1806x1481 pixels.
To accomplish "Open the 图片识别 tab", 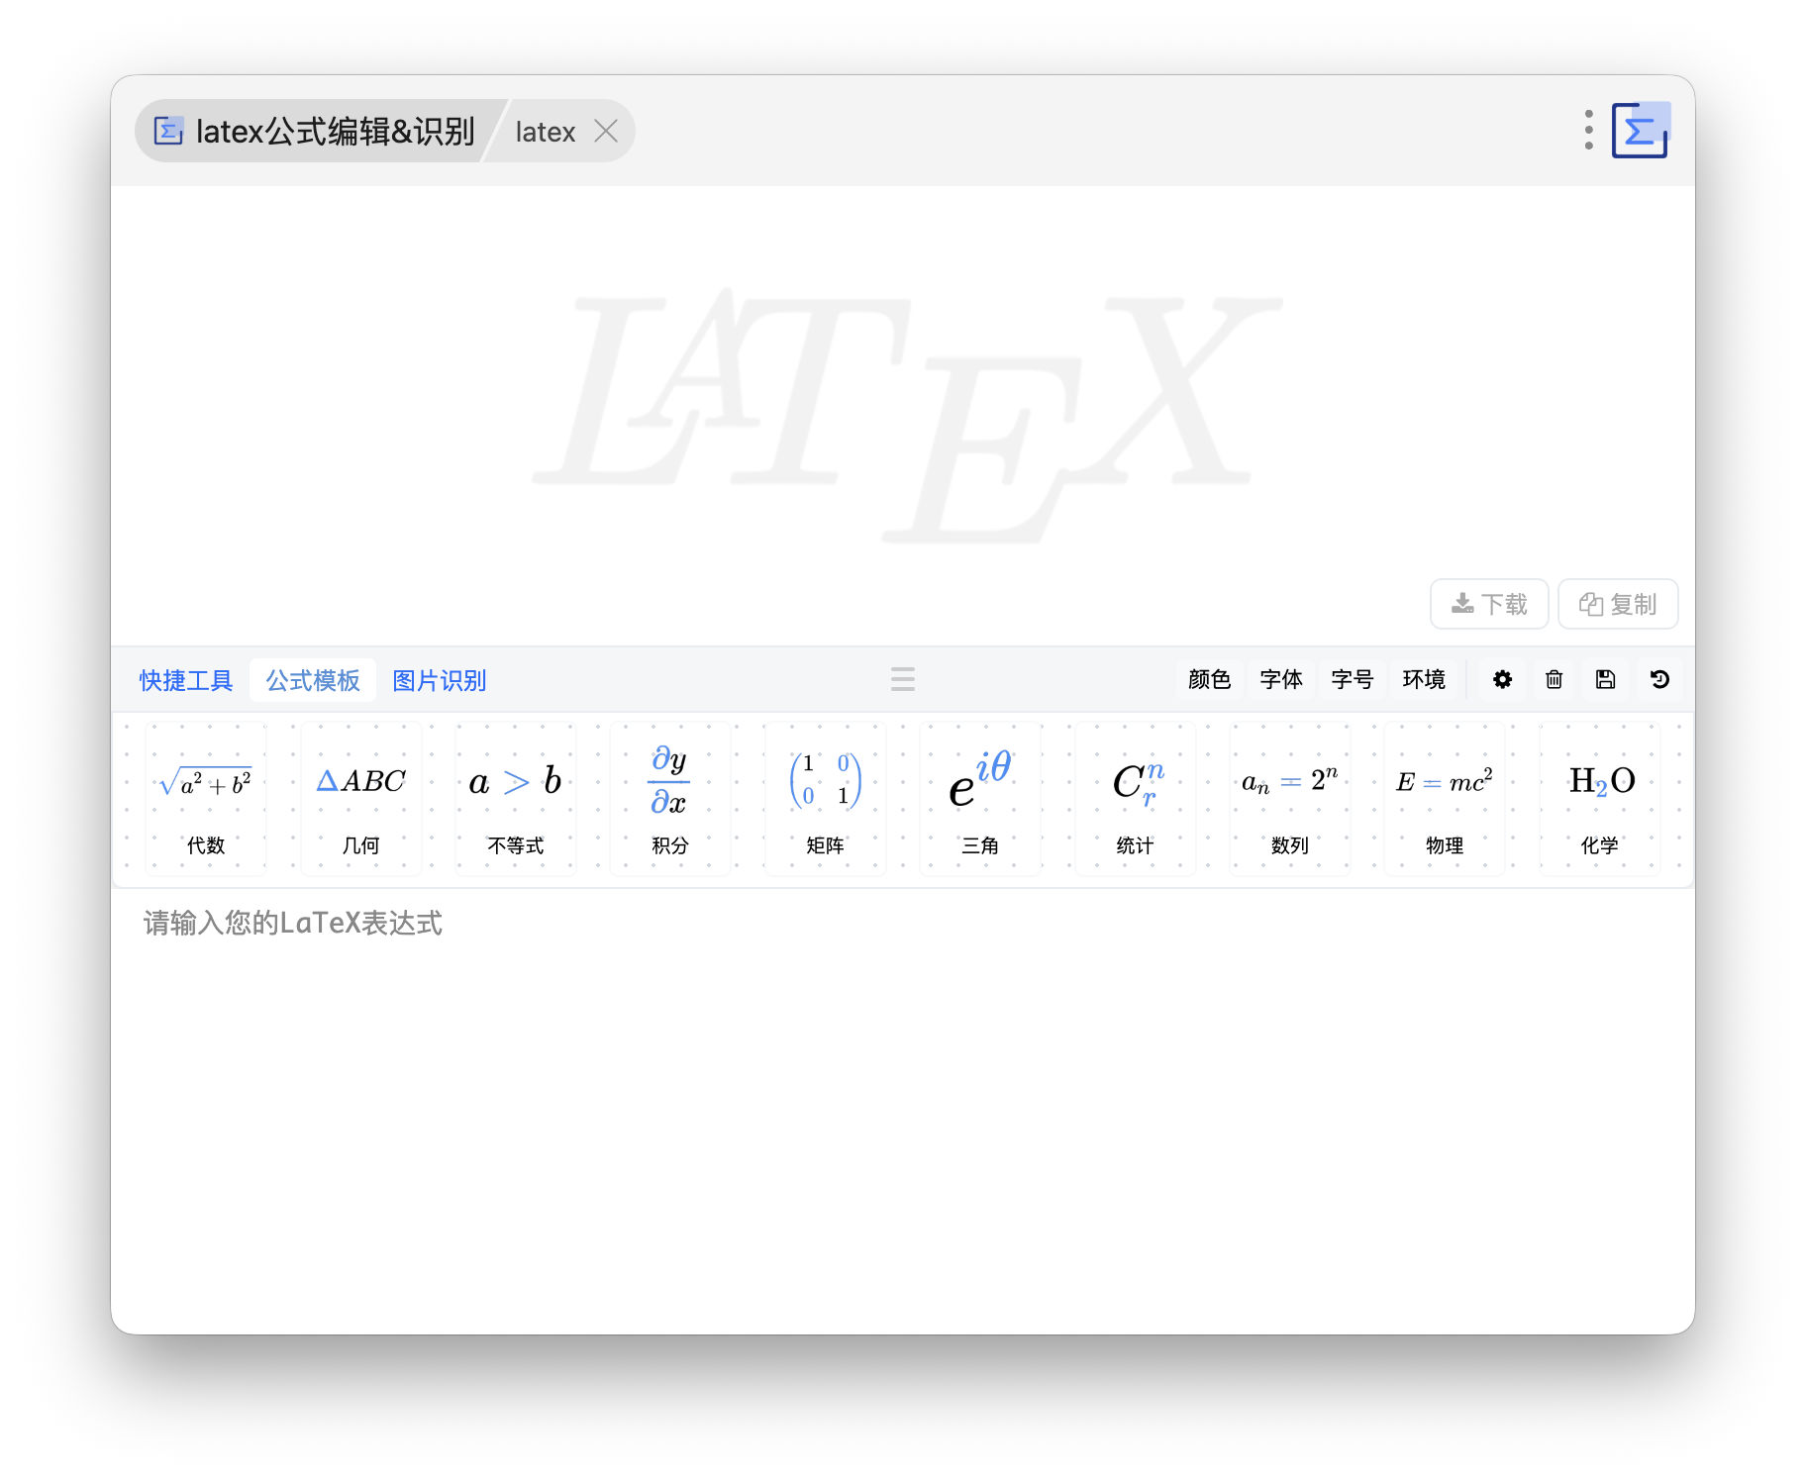I will click(x=440, y=680).
